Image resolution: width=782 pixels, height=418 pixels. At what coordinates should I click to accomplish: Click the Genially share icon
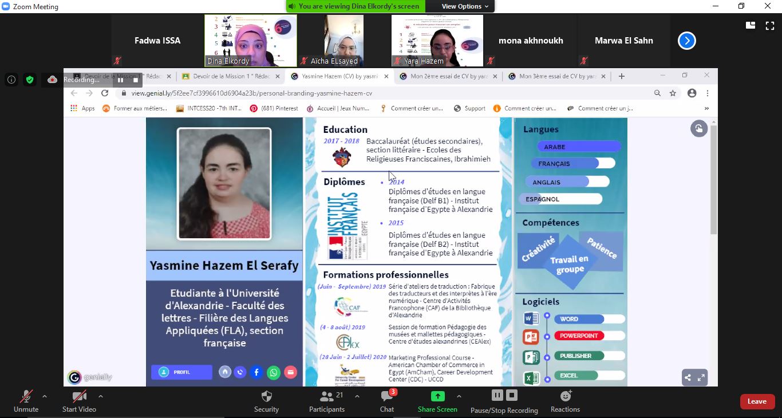point(688,377)
